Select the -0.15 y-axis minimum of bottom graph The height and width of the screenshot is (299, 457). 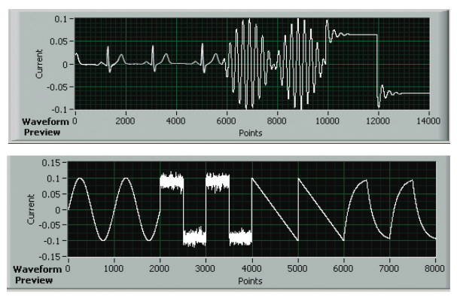(x=50, y=257)
